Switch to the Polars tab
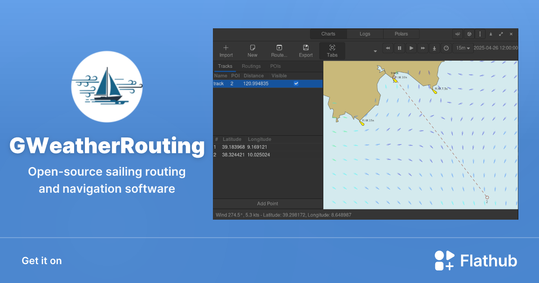Viewport: 539px width, 283px height. [401, 34]
